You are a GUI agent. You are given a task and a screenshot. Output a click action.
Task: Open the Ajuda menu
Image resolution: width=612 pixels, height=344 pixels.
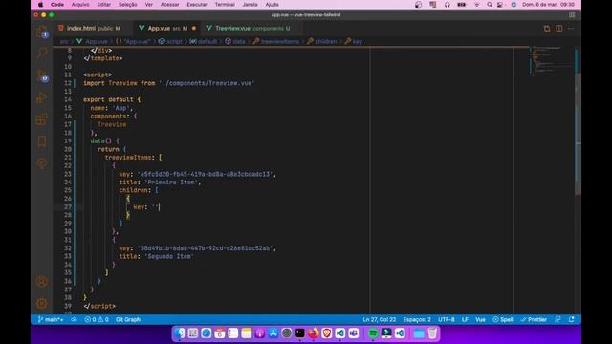[x=272, y=5]
